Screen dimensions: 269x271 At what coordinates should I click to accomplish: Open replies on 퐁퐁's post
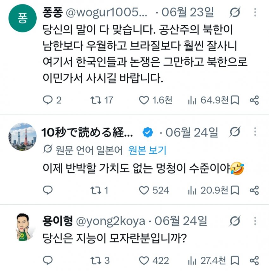(52, 100)
